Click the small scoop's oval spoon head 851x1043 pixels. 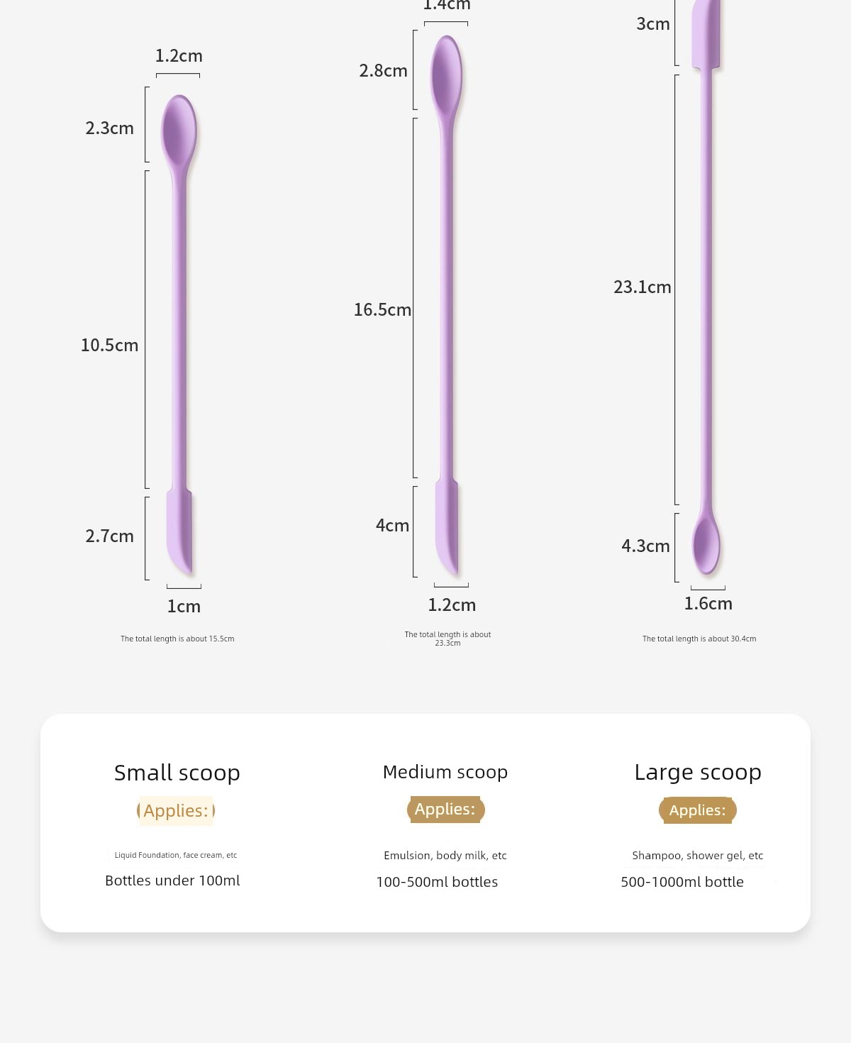click(x=179, y=129)
